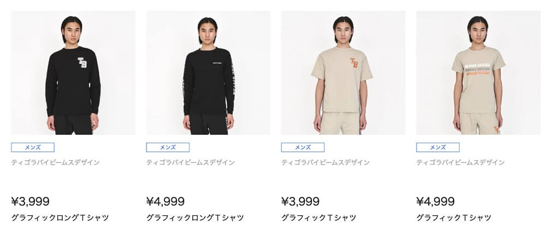Open グラフィックＴシャツ title priced ¥3,999
This screenshot has width=546, height=248.
pos(319,218)
